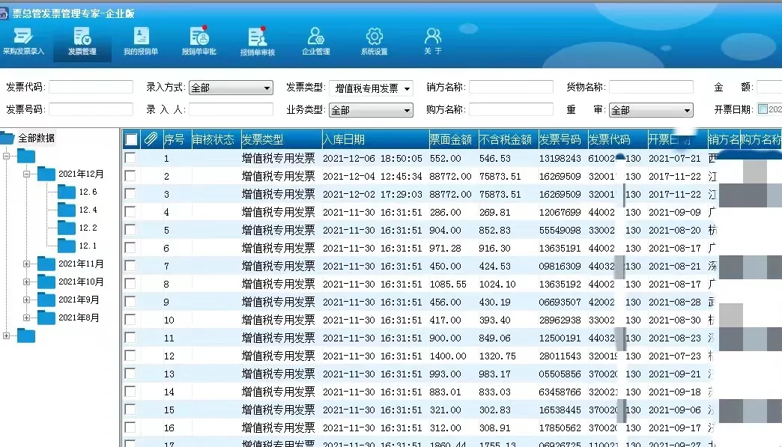782x447 pixels.
Task: Click the 关于 toolbar icon
Action: [x=432, y=40]
